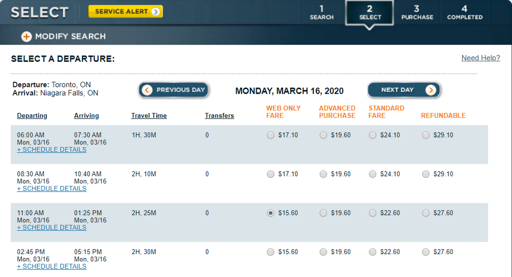Show Schedule Details for 11:00 AM departure
Viewport: 512px width, 277px height.
click(52, 227)
